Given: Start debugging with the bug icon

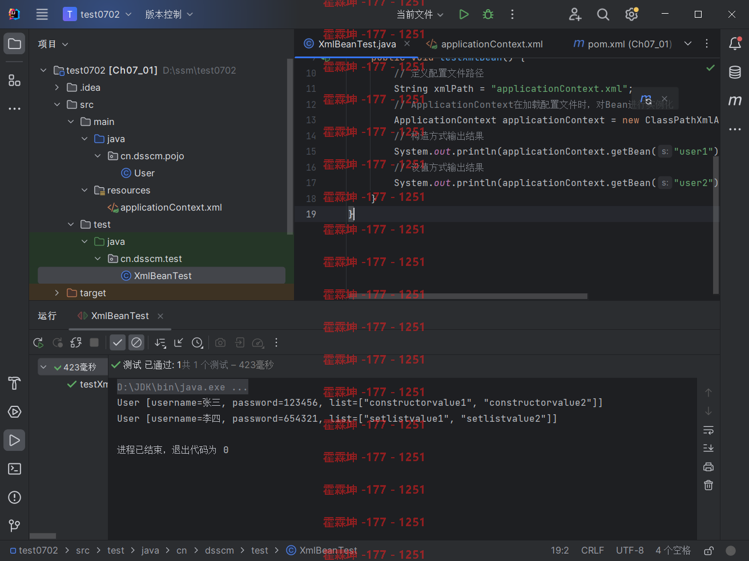Looking at the screenshot, I should pos(488,14).
